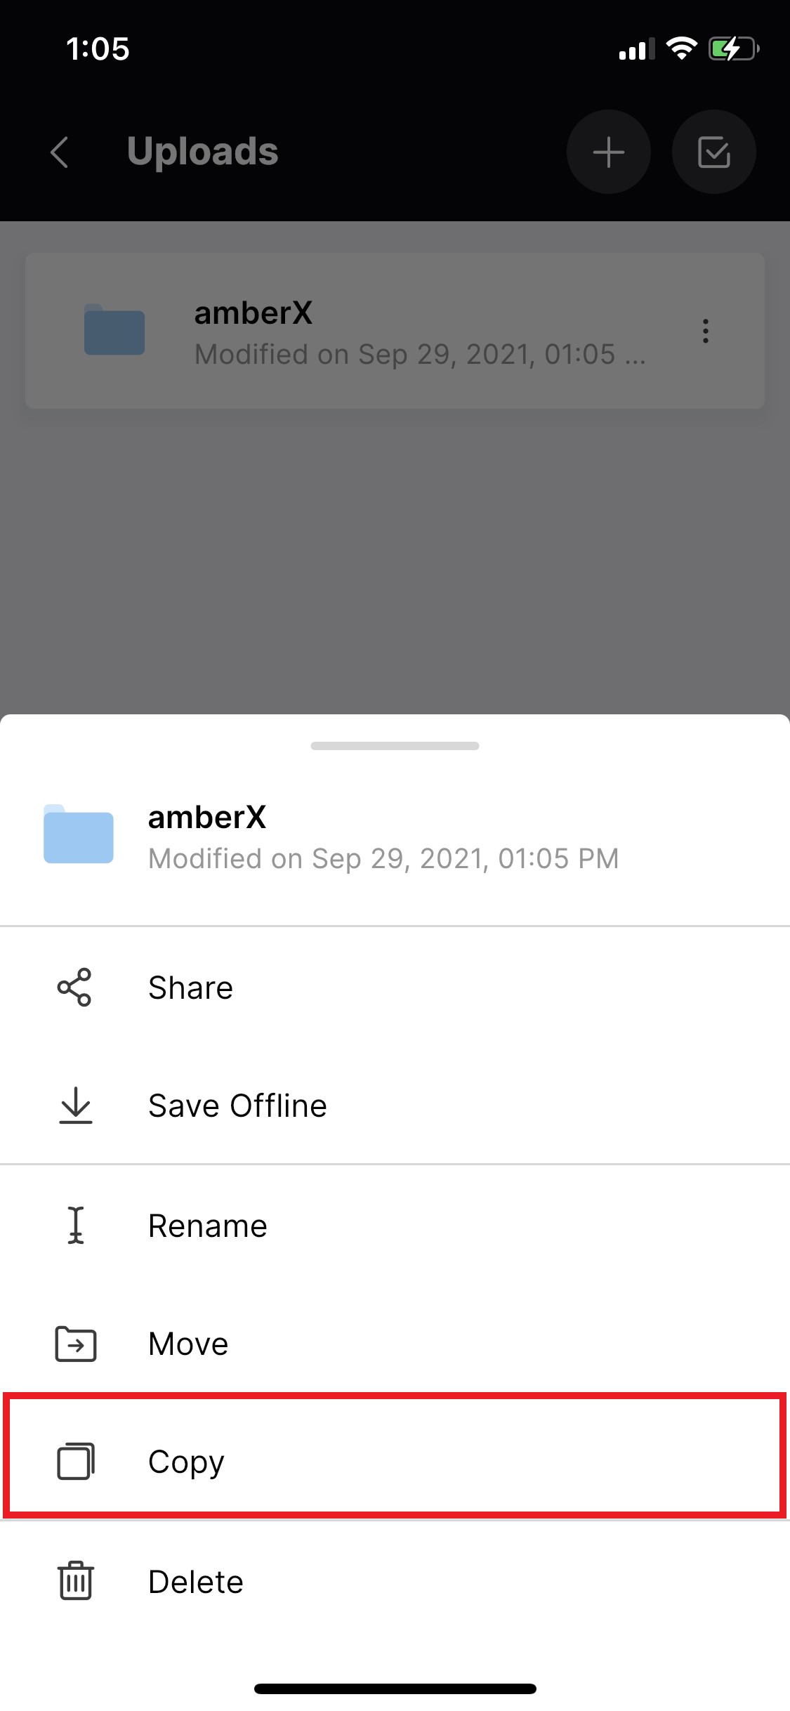
Task: Open the amberX three-dot menu
Action: point(705,331)
